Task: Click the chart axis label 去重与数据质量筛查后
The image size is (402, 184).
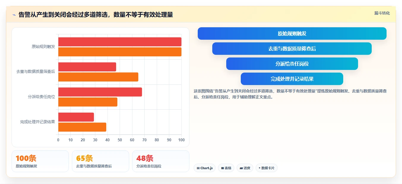Action: pyautogui.click(x=36, y=72)
